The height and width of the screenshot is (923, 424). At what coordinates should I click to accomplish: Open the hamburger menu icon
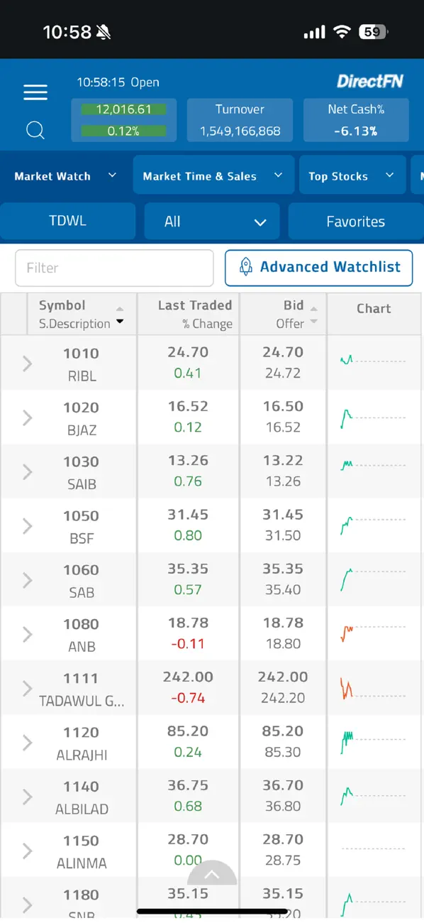coord(35,92)
